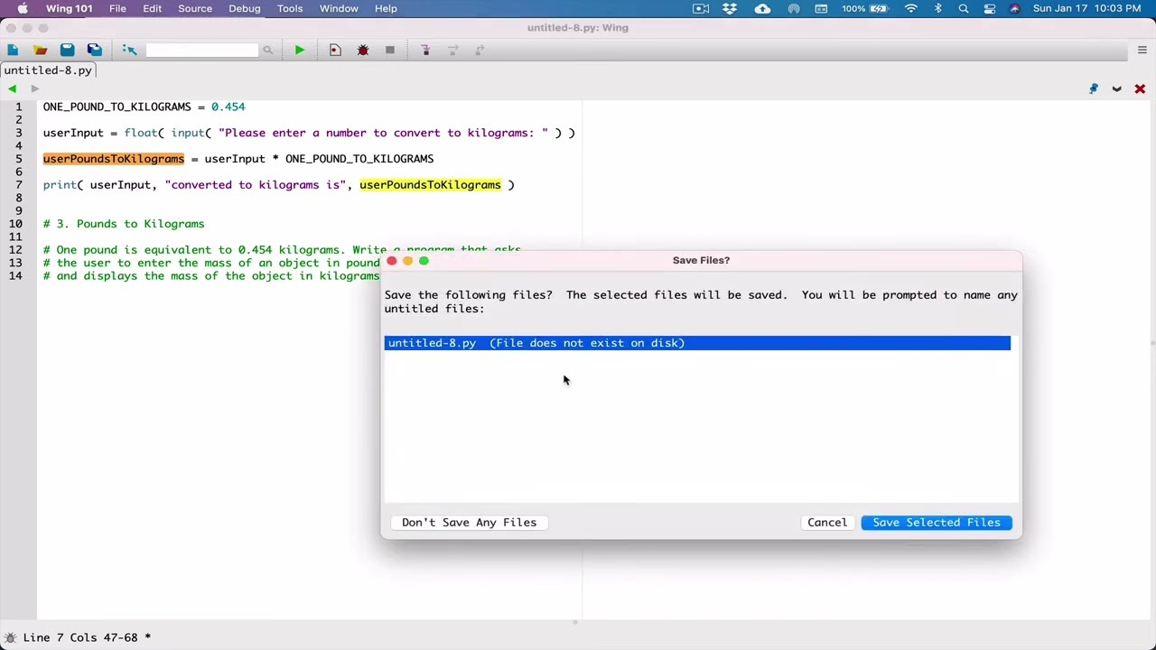Open the hamburger menu at toolbar right

click(x=1142, y=50)
